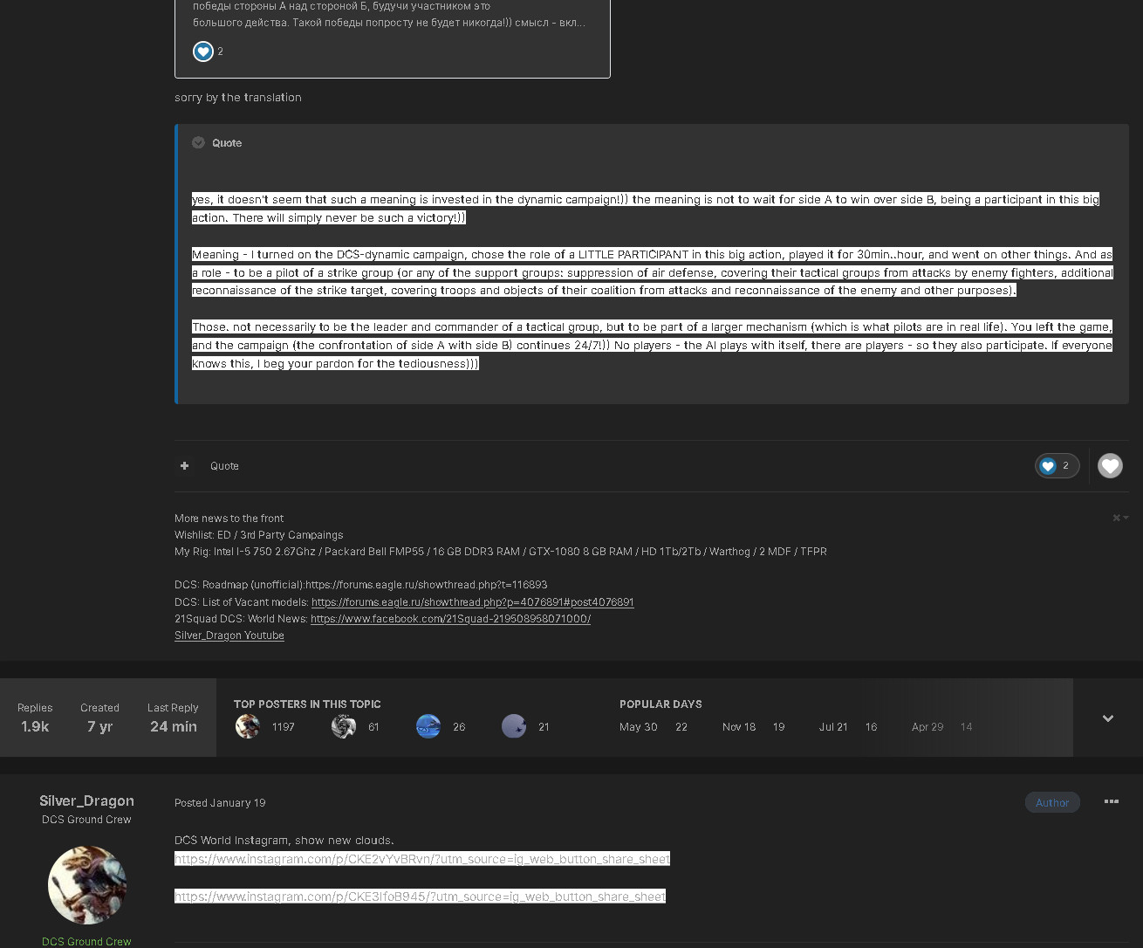Click the grey heart like button

[1110, 466]
